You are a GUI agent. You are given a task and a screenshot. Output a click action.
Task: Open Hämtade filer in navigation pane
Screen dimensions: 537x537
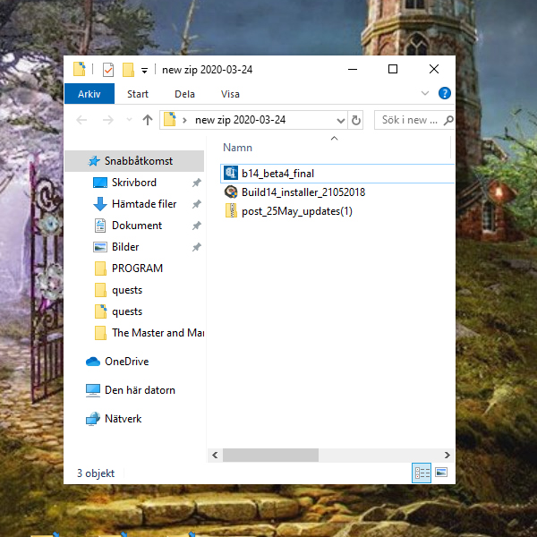(144, 204)
